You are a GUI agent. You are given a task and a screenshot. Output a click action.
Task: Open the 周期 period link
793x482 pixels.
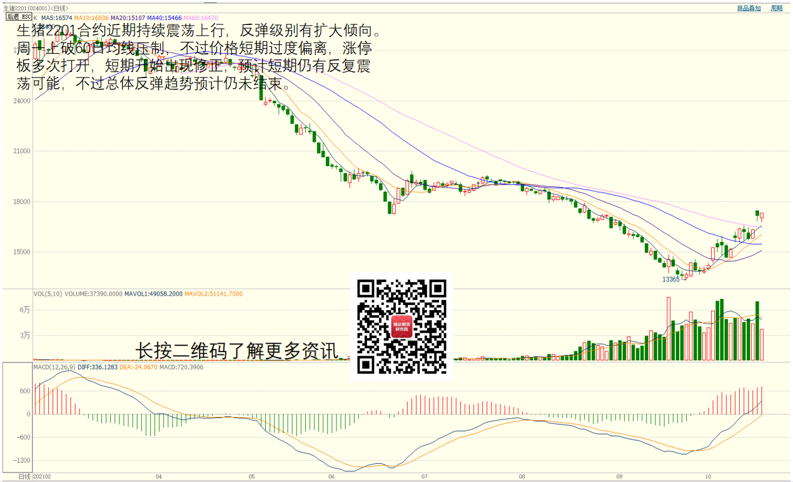point(776,8)
